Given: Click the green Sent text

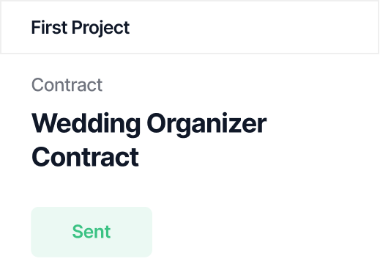Looking at the screenshot, I should tap(92, 232).
